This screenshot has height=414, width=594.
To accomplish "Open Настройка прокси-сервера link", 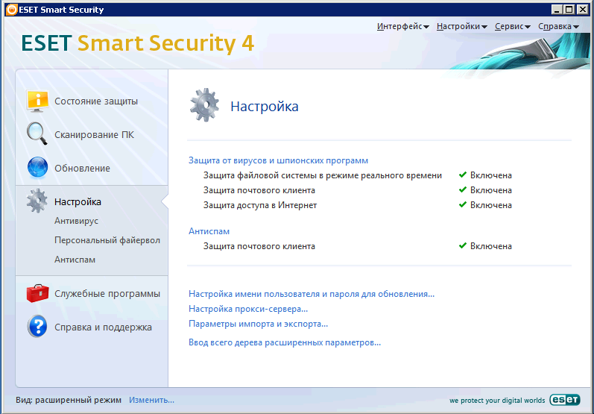I will click(x=248, y=309).
